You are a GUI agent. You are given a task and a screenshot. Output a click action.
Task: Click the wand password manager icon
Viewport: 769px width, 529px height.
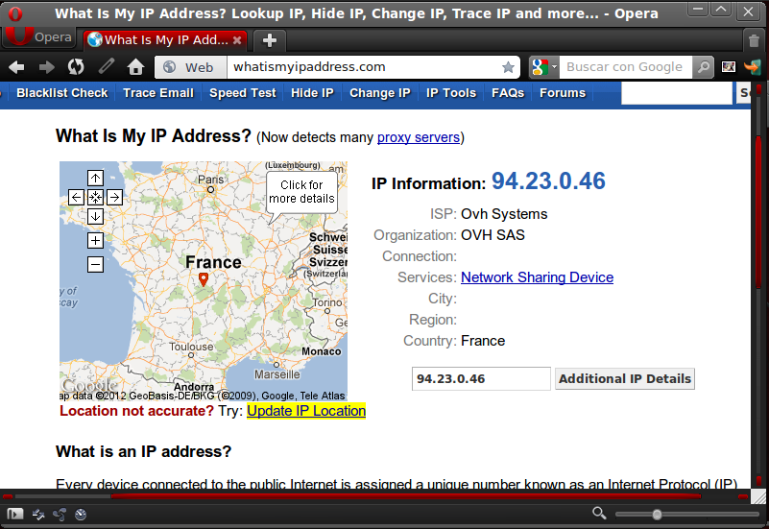click(x=106, y=66)
